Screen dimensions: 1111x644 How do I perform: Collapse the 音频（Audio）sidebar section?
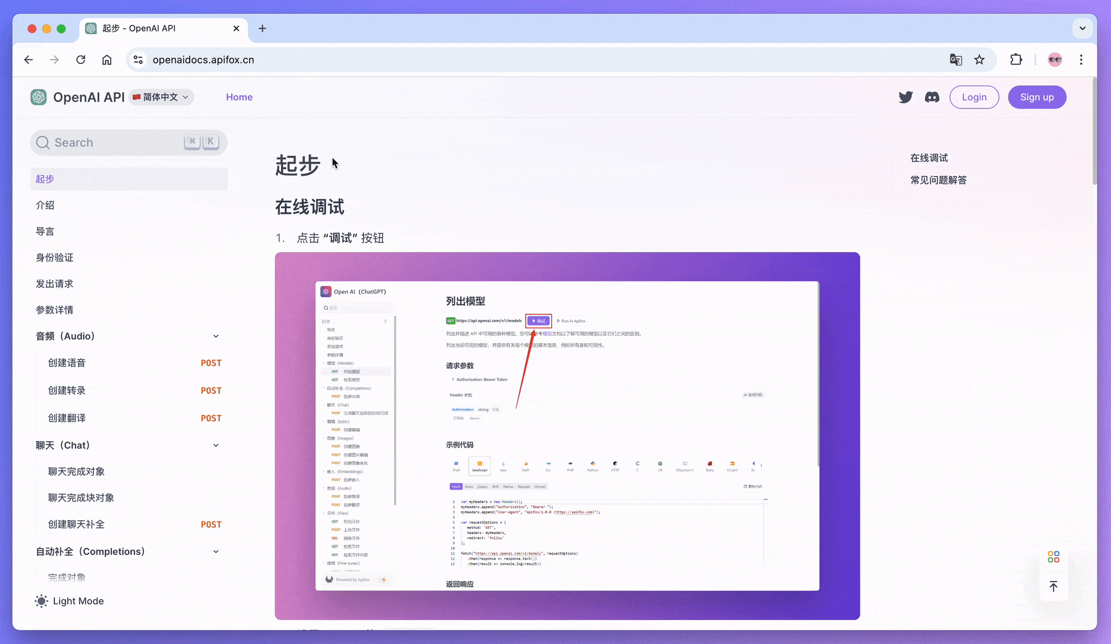(x=216, y=336)
